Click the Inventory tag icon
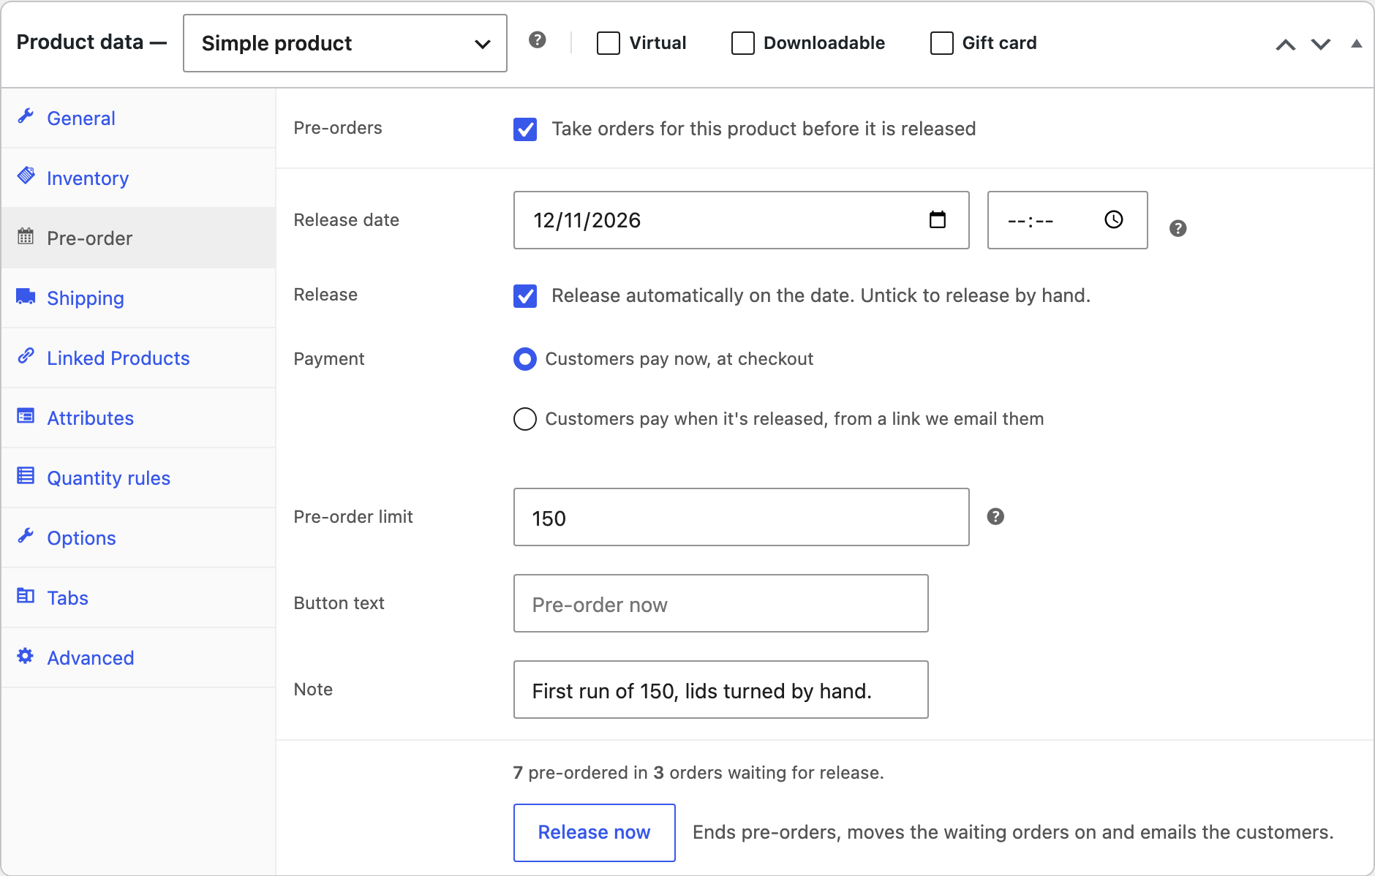1375x876 pixels. [x=26, y=175]
